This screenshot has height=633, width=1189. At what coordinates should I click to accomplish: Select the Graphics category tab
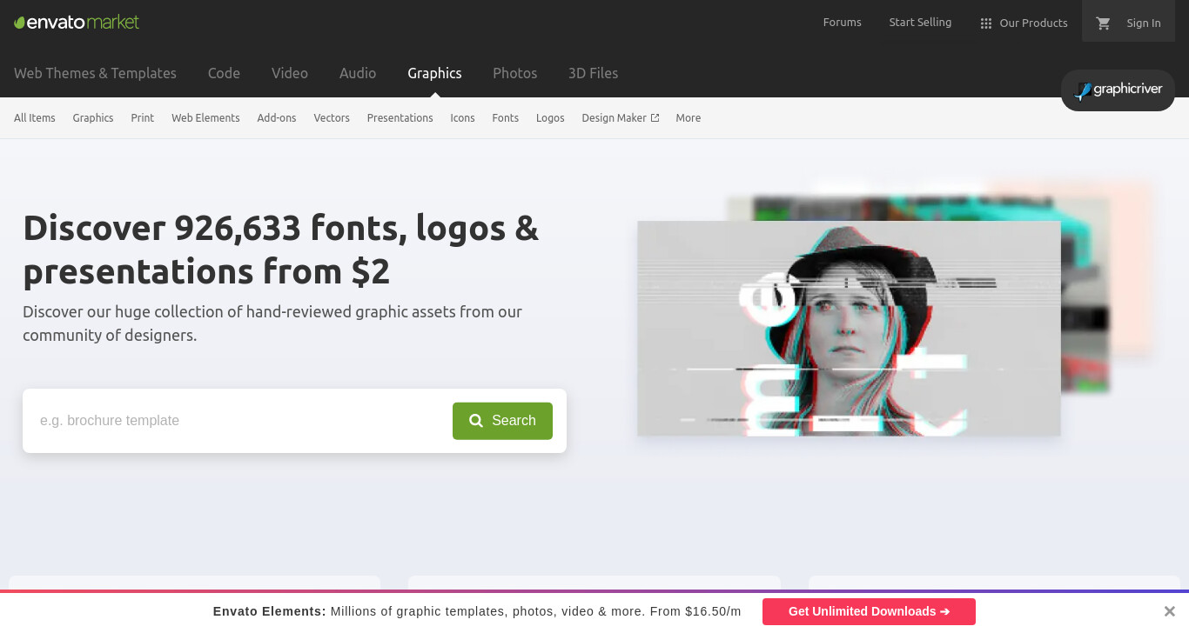[434, 73]
